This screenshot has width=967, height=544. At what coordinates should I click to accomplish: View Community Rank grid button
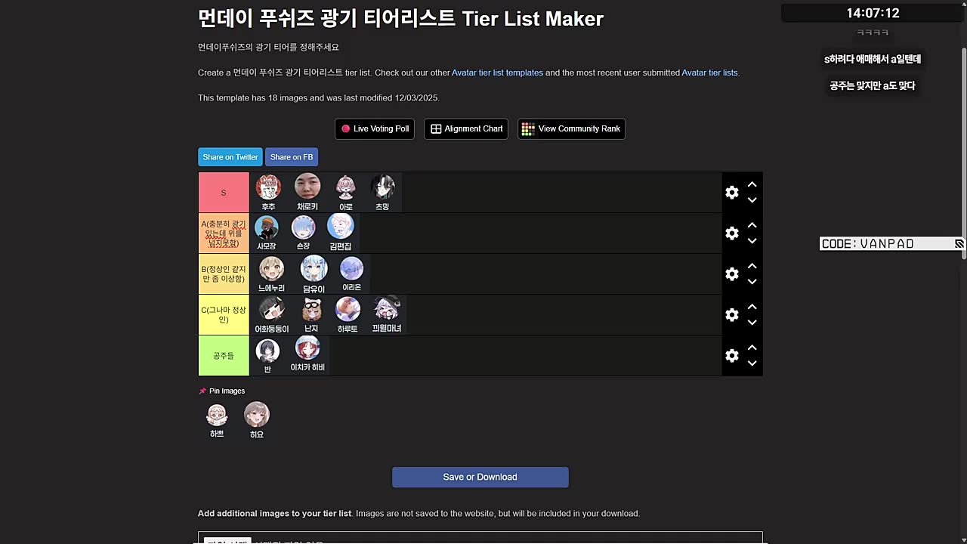coord(571,129)
